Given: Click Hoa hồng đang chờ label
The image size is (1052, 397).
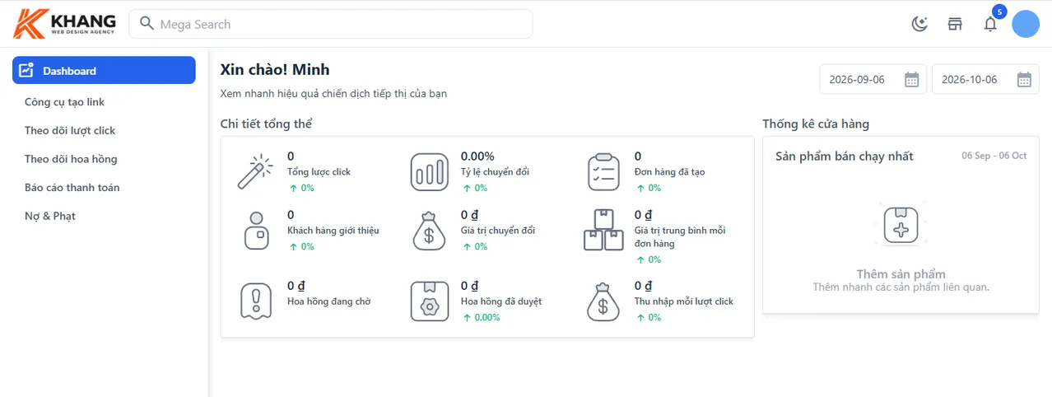Looking at the screenshot, I should (328, 301).
